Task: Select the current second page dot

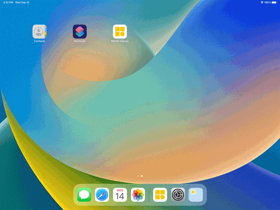Action: [x=142, y=176]
